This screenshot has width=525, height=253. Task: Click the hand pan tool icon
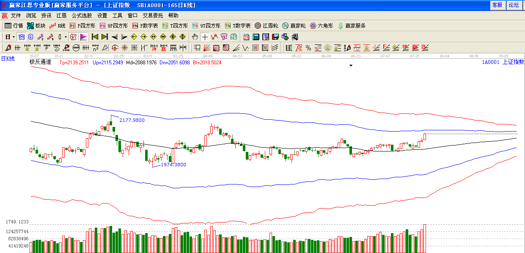coord(195,37)
